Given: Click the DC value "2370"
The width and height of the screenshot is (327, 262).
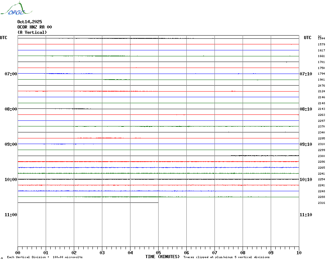Looking at the screenshot, I should pos(321,127).
